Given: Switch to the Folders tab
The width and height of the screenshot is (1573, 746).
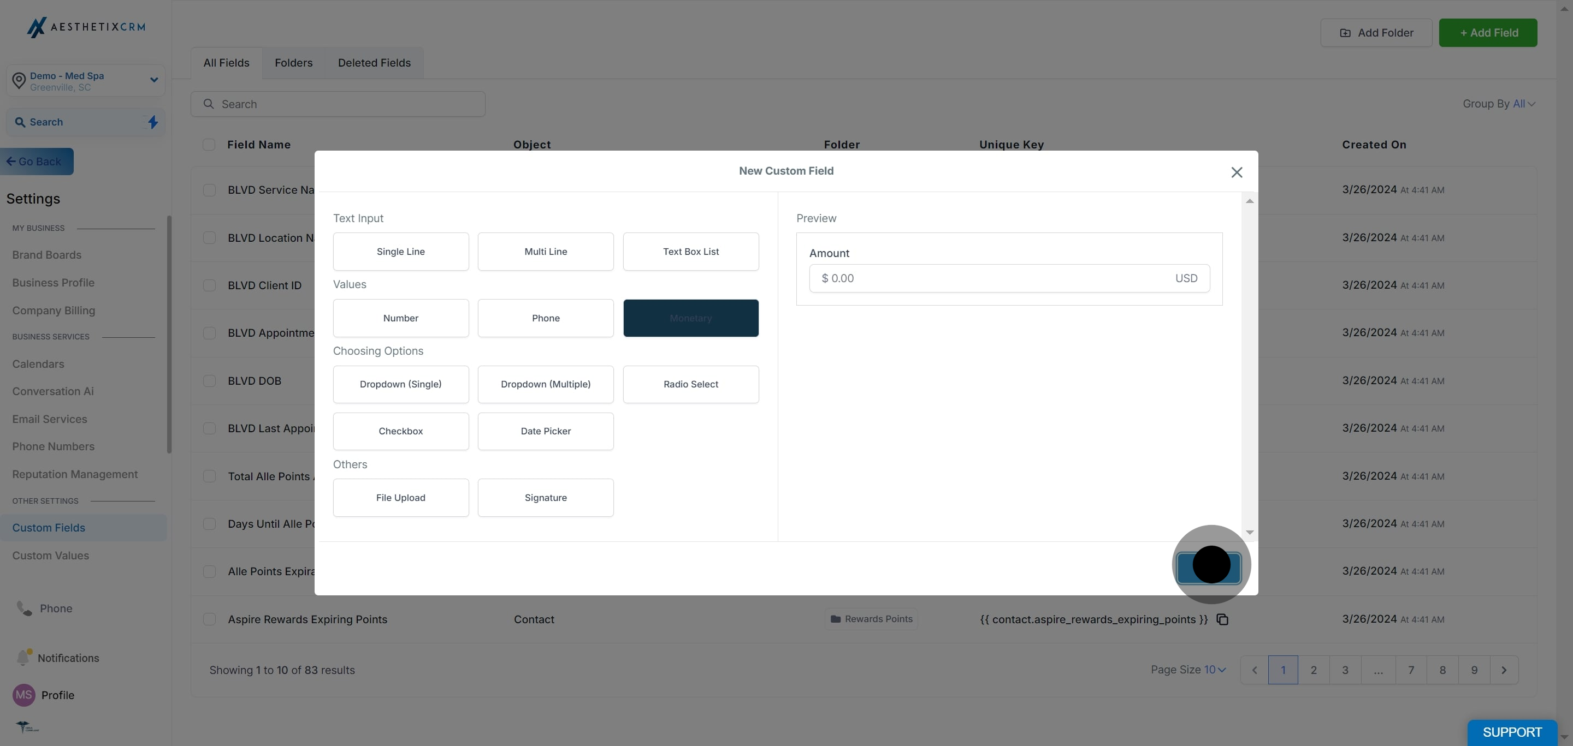Looking at the screenshot, I should coord(293,63).
